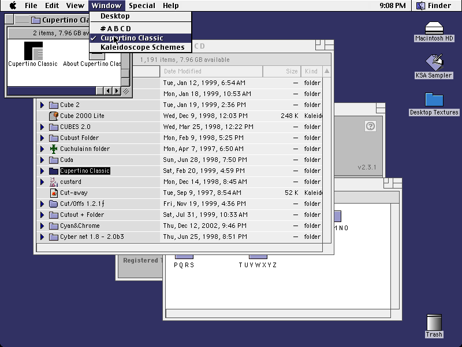Click the green Cuchulainn folder icon

[x=54, y=149]
